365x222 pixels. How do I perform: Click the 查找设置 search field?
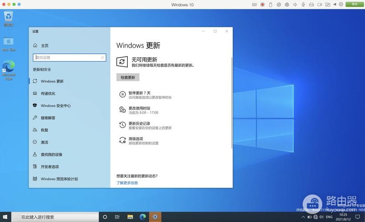tap(69, 58)
